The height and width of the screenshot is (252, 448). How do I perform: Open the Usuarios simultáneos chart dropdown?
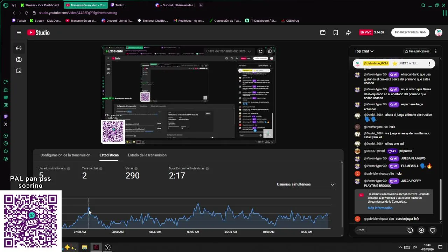[x=306, y=184]
